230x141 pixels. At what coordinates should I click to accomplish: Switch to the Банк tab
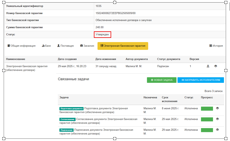point(47,46)
